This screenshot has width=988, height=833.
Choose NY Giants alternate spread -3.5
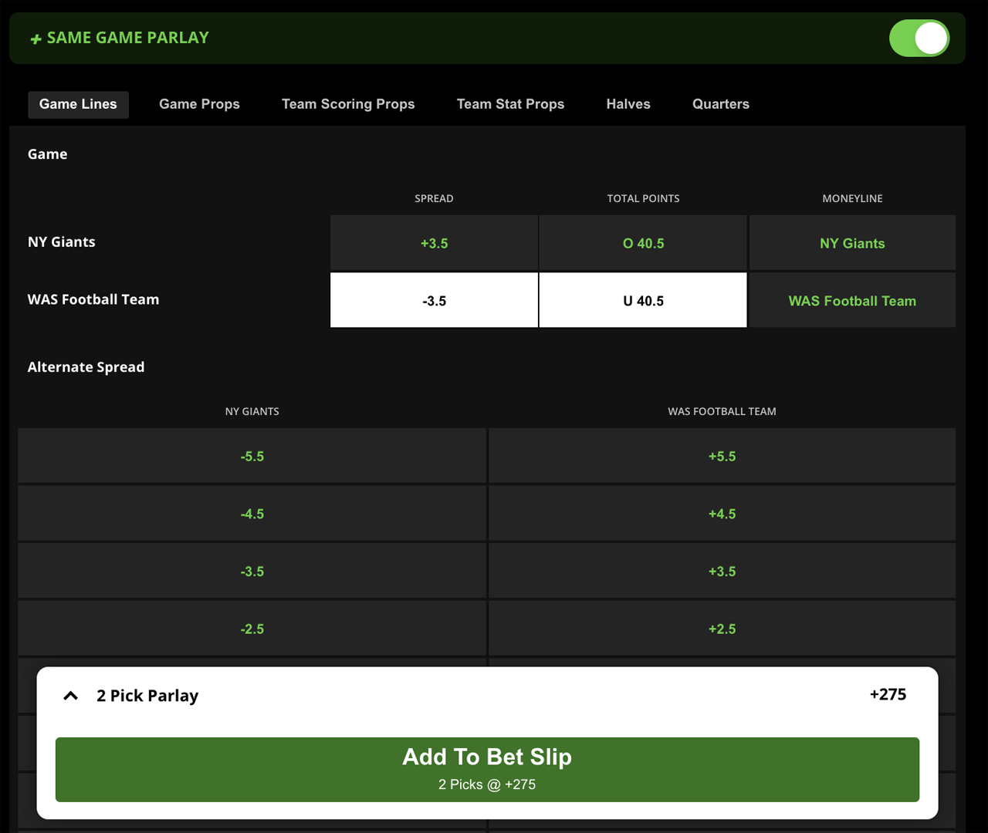(252, 571)
